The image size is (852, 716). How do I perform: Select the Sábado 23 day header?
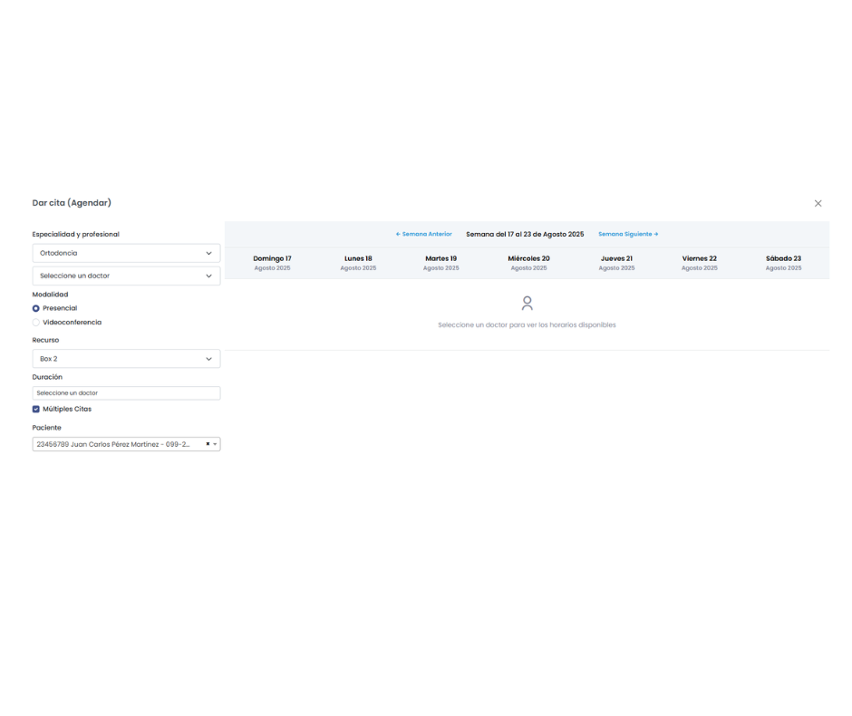(783, 263)
